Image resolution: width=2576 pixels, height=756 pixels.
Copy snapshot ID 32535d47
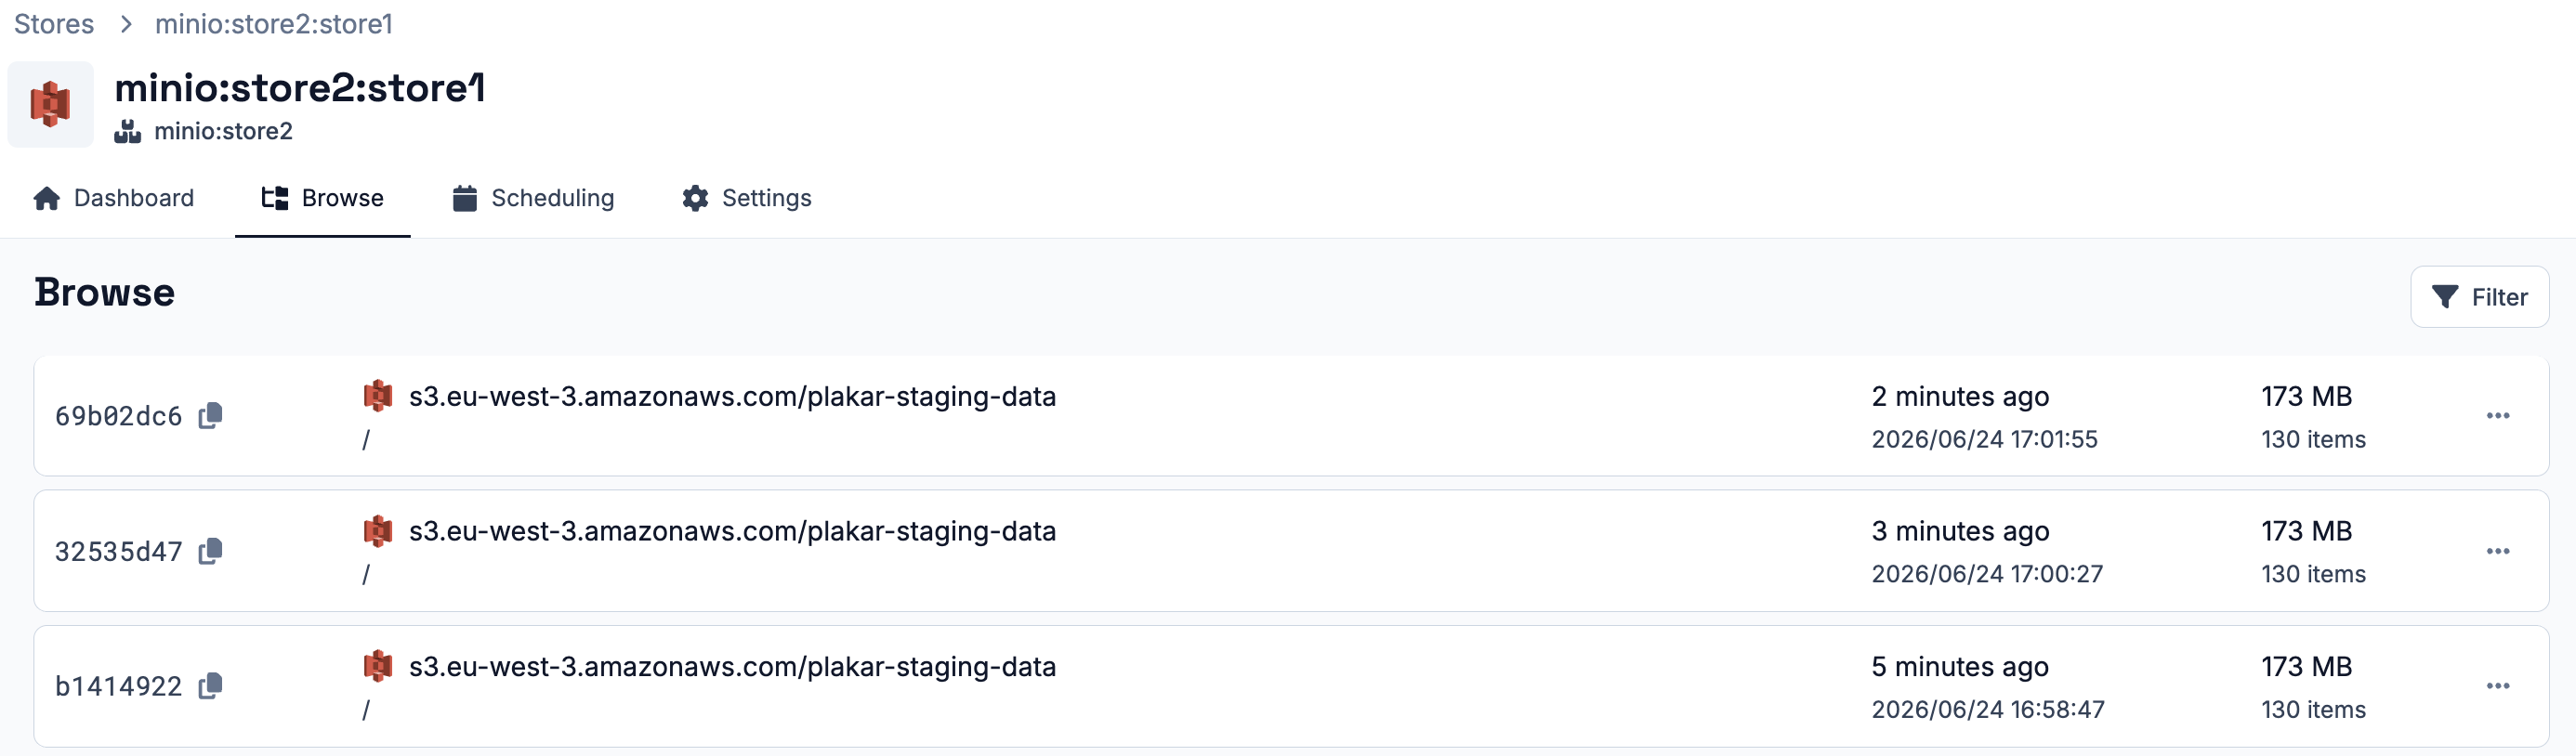click(210, 551)
